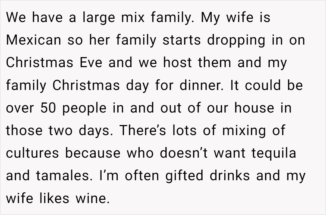This screenshot has height=215, width=326.
Task: Click the word "house"
Action: (x=255, y=108)
